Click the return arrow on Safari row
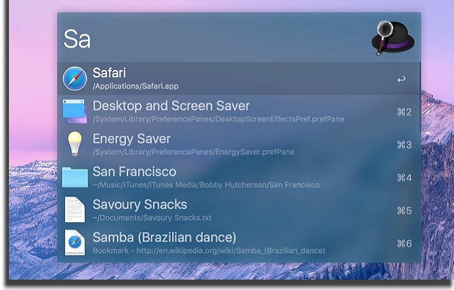The width and height of the screenshot is (454, 290). 401,79
